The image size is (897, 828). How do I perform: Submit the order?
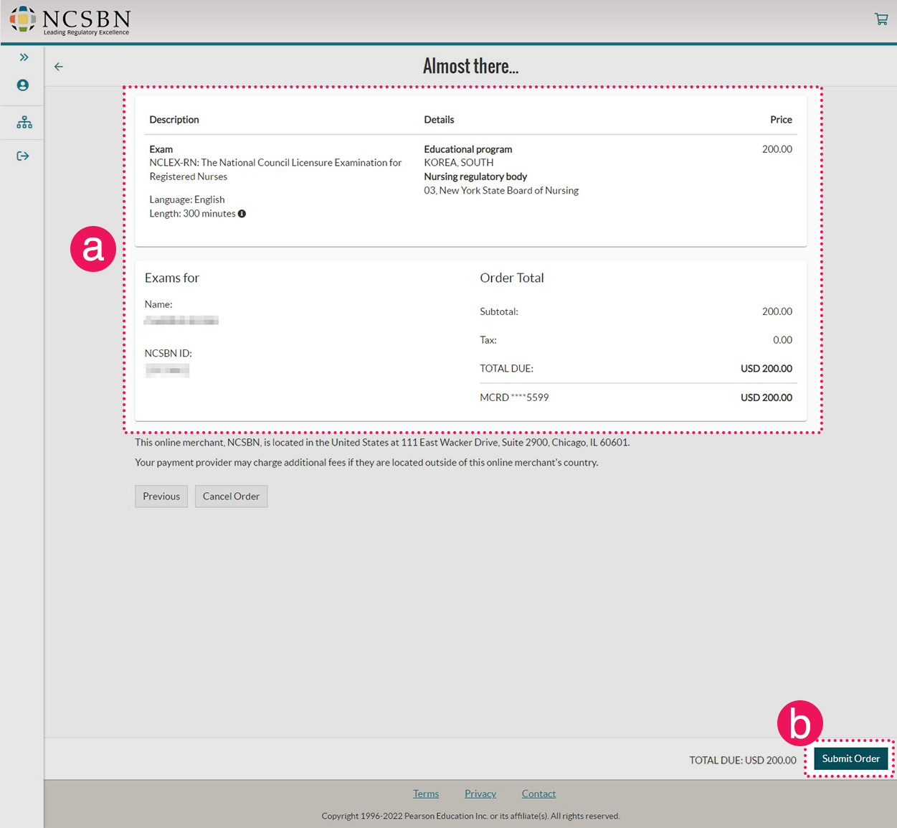pyautogui.click(x=851, y=758)
